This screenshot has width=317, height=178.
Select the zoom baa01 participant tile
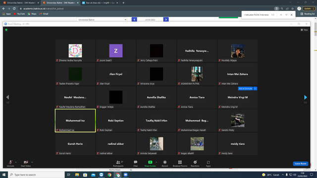(116, 51)
